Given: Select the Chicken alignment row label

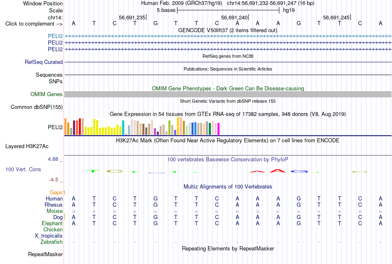Looking at the screenshot, I should (x=53, y=229).
